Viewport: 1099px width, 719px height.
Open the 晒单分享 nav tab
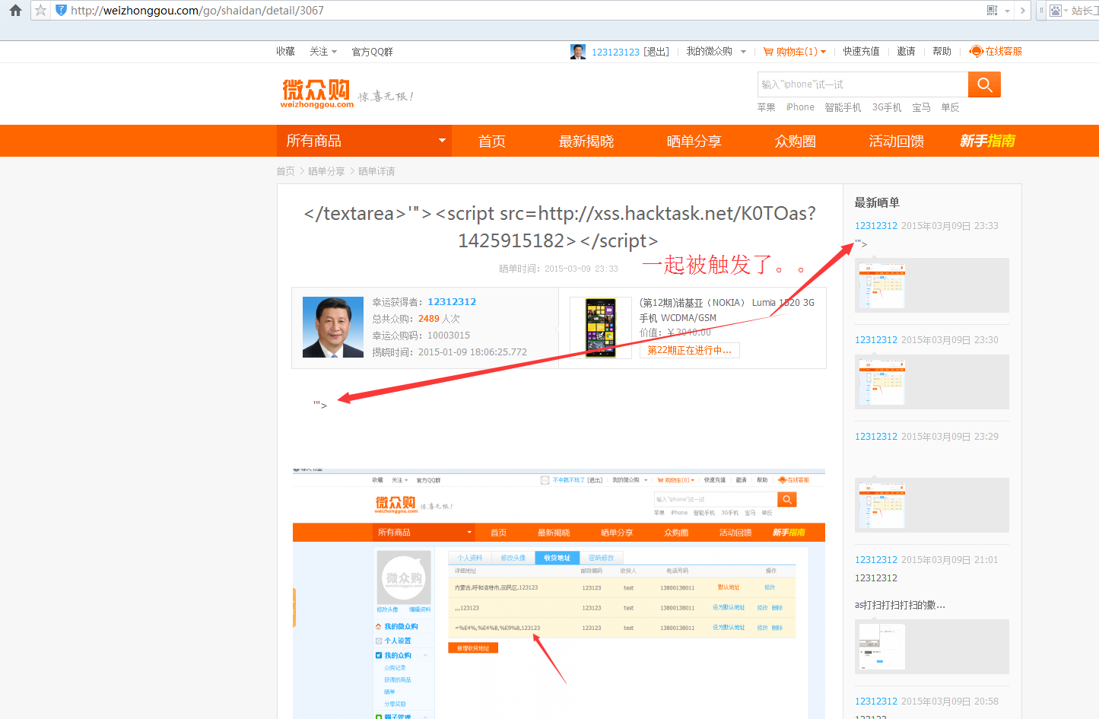pos(694,141)
